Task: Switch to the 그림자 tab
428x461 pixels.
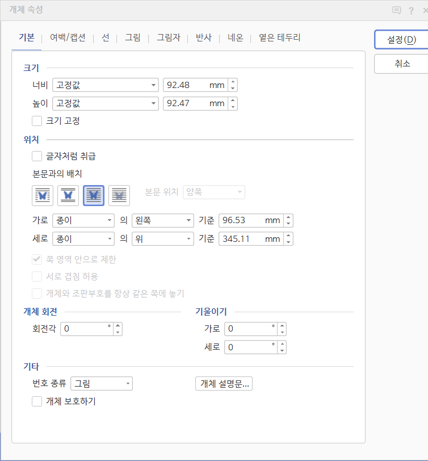Action: [x=169, y=37]
